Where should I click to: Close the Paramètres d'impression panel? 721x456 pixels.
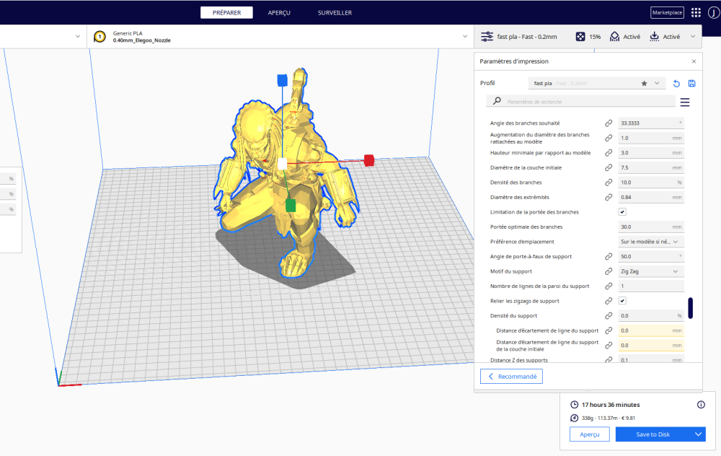pyautogui.click(x=694, y=61)
